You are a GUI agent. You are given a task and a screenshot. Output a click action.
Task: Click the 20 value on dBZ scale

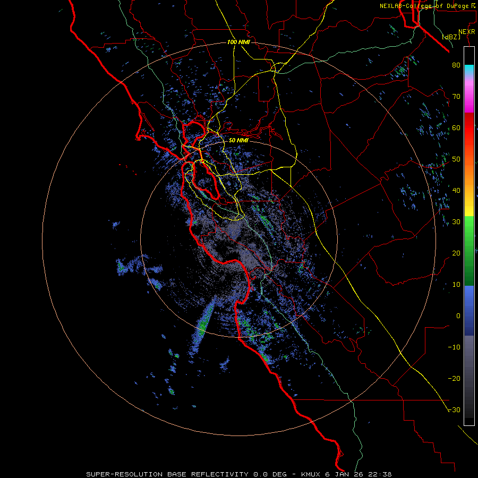pyautogui.click(x=456, y=253)
